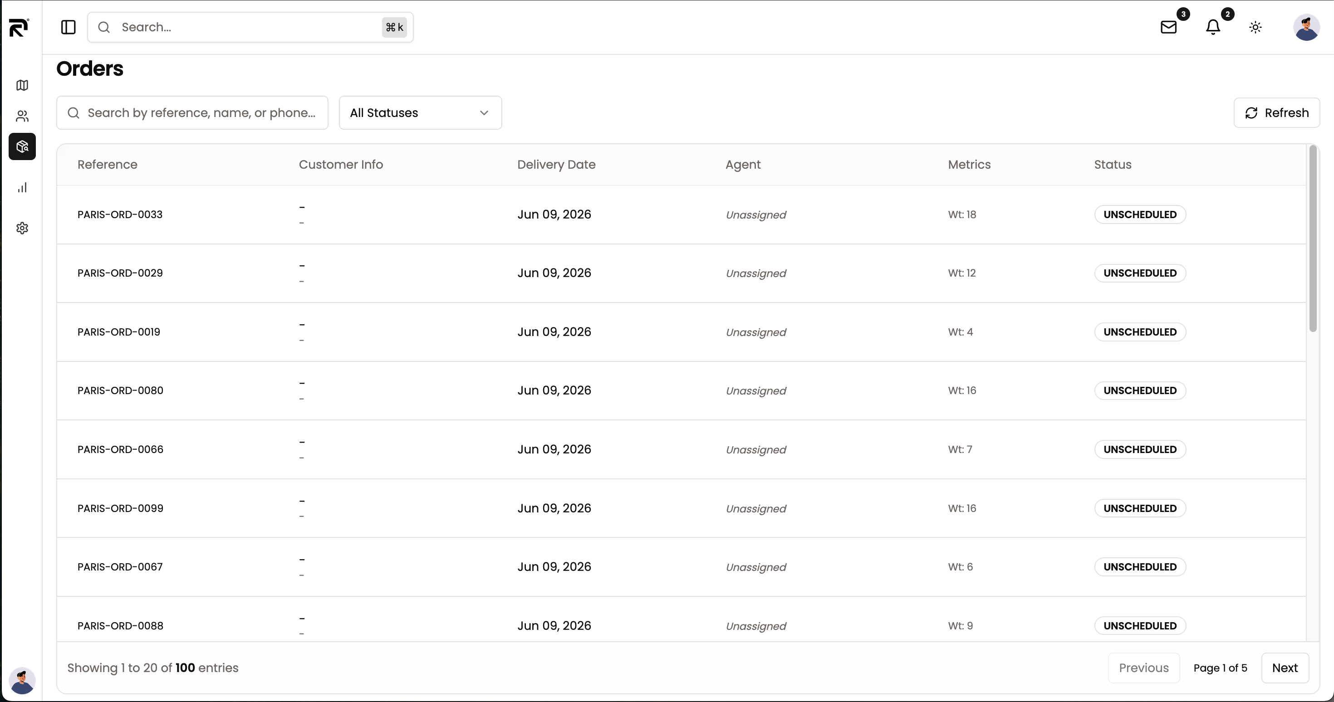Open the notifications bell icon
This screenshot has height=702, width=1334.
tap(1213, 27)
